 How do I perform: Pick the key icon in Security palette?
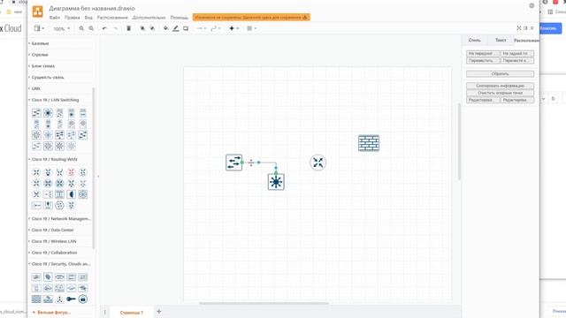(x=71, y=299)
